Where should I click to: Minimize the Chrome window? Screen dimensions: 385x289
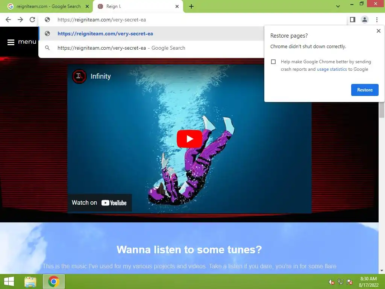click(352, 4)
